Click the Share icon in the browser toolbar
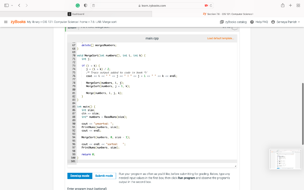This screenshot has width=304, height=190. tap(283, 5)
